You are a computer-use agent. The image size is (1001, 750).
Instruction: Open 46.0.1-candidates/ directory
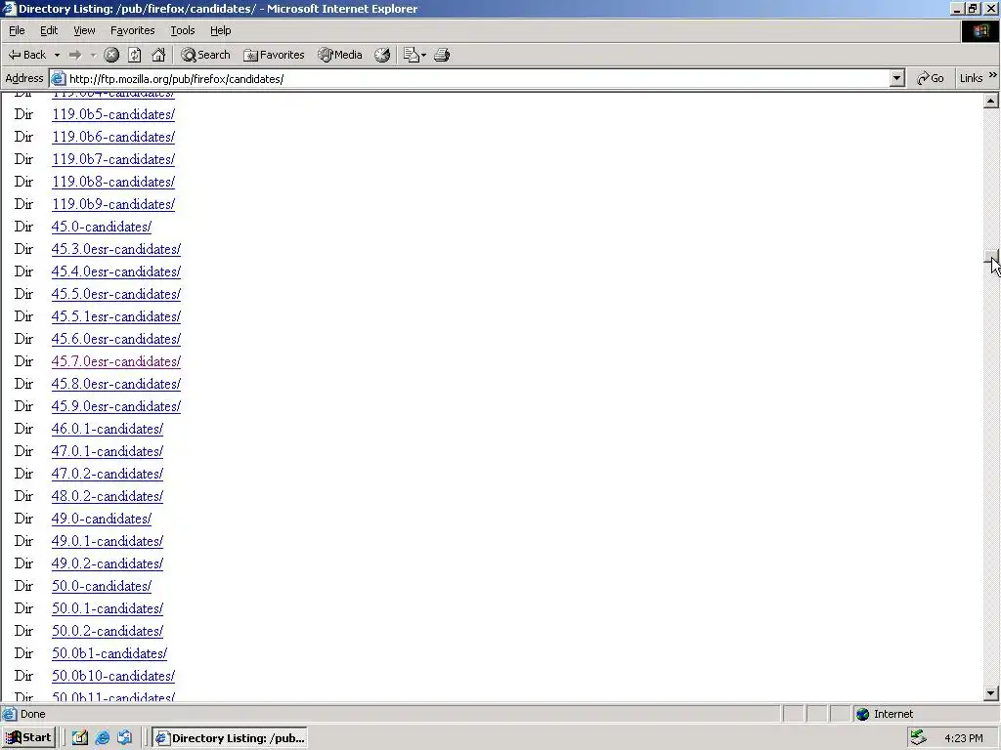point(108,430)
